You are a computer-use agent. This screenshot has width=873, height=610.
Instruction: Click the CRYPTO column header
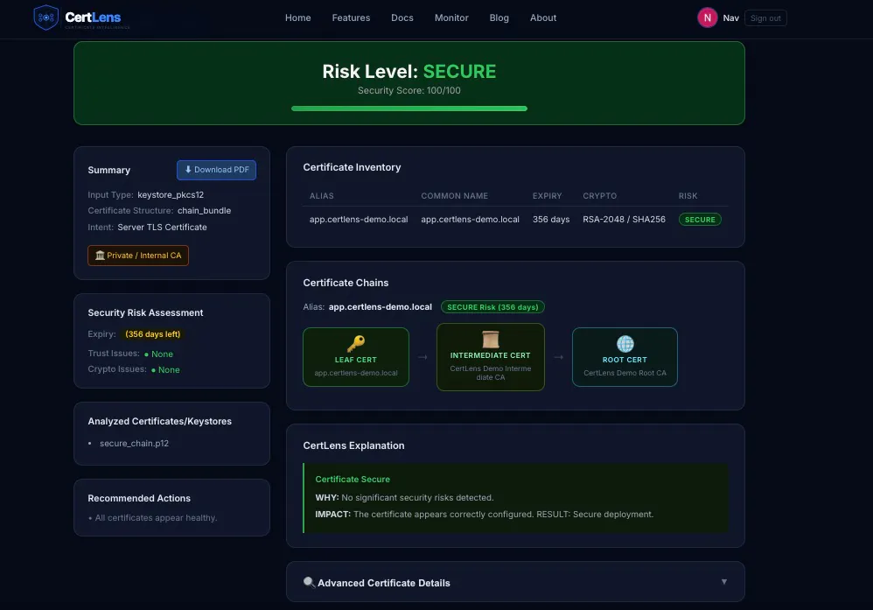pos(599,196)
